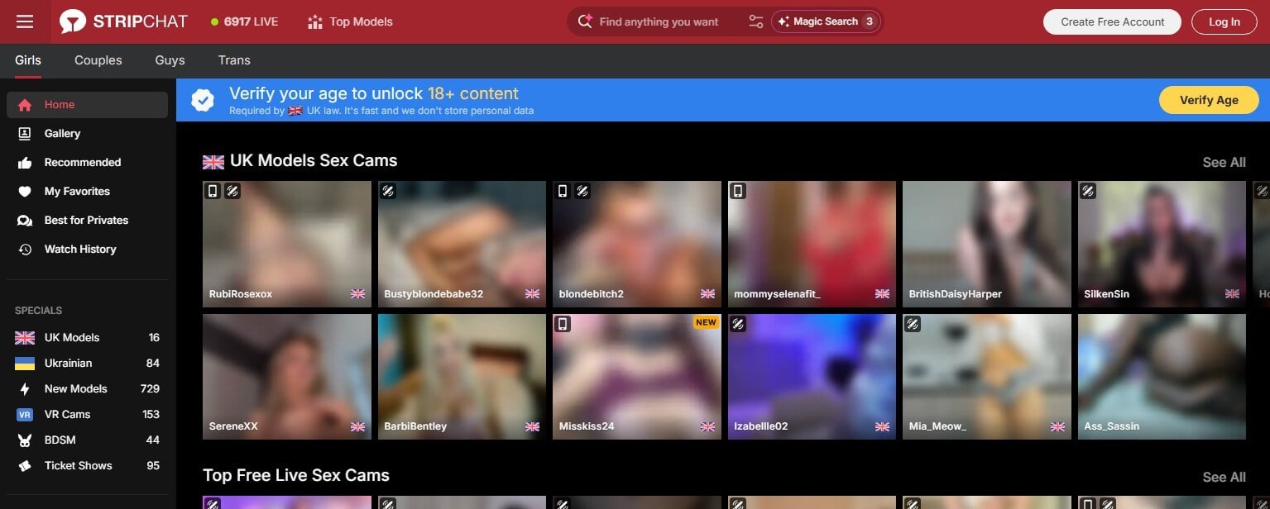Viewport: 1270px width, 509px height.
Task: Open My Favorites heart icon
Action: (23, 191)
